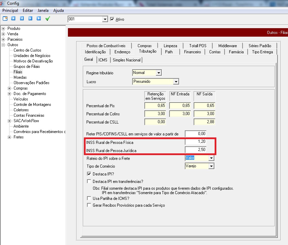Image resolution: width=288 pixels, height=245 pixels.
Task: Open the Ajuda menu
Action: 58,11
